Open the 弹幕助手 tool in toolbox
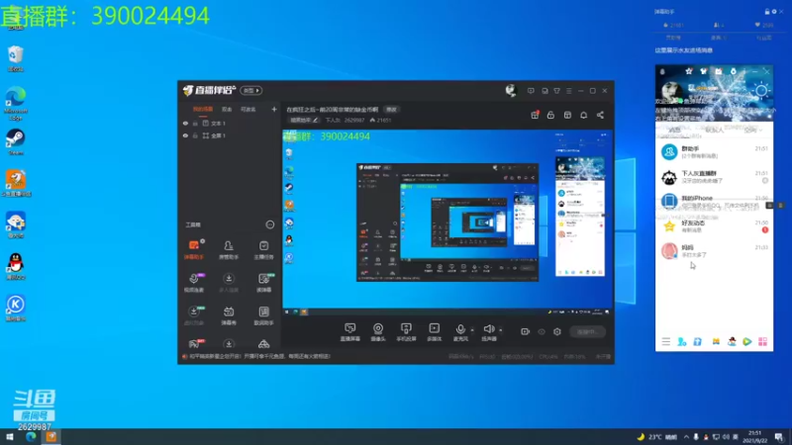 194,249
